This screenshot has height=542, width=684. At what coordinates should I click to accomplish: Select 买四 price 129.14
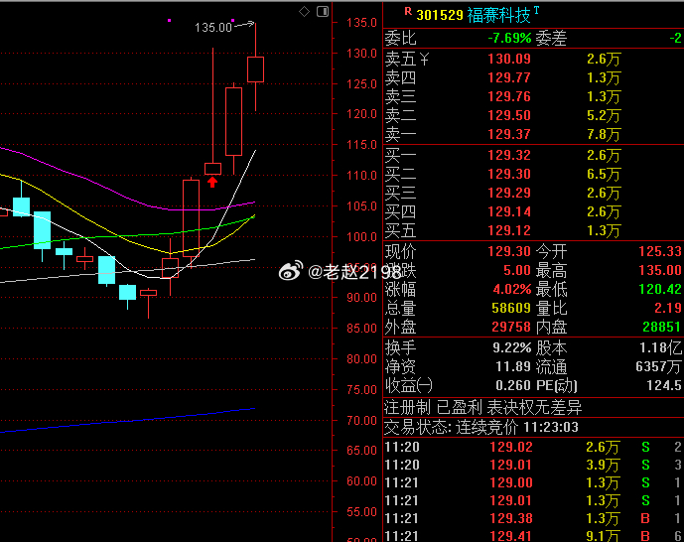pos(509,211)
